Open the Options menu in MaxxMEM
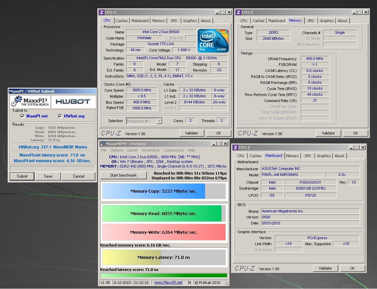 coord(117,150)
